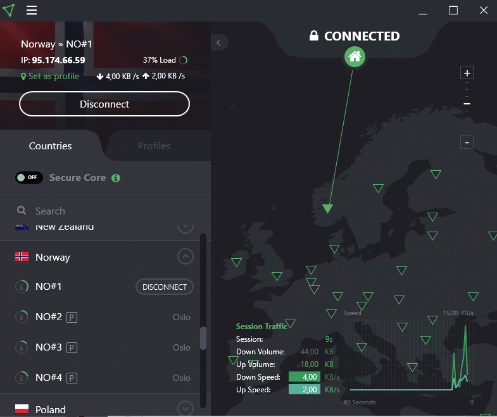Select the NO#3 server row
Viewport: 497px width, 417px height.
click(100, 347)
